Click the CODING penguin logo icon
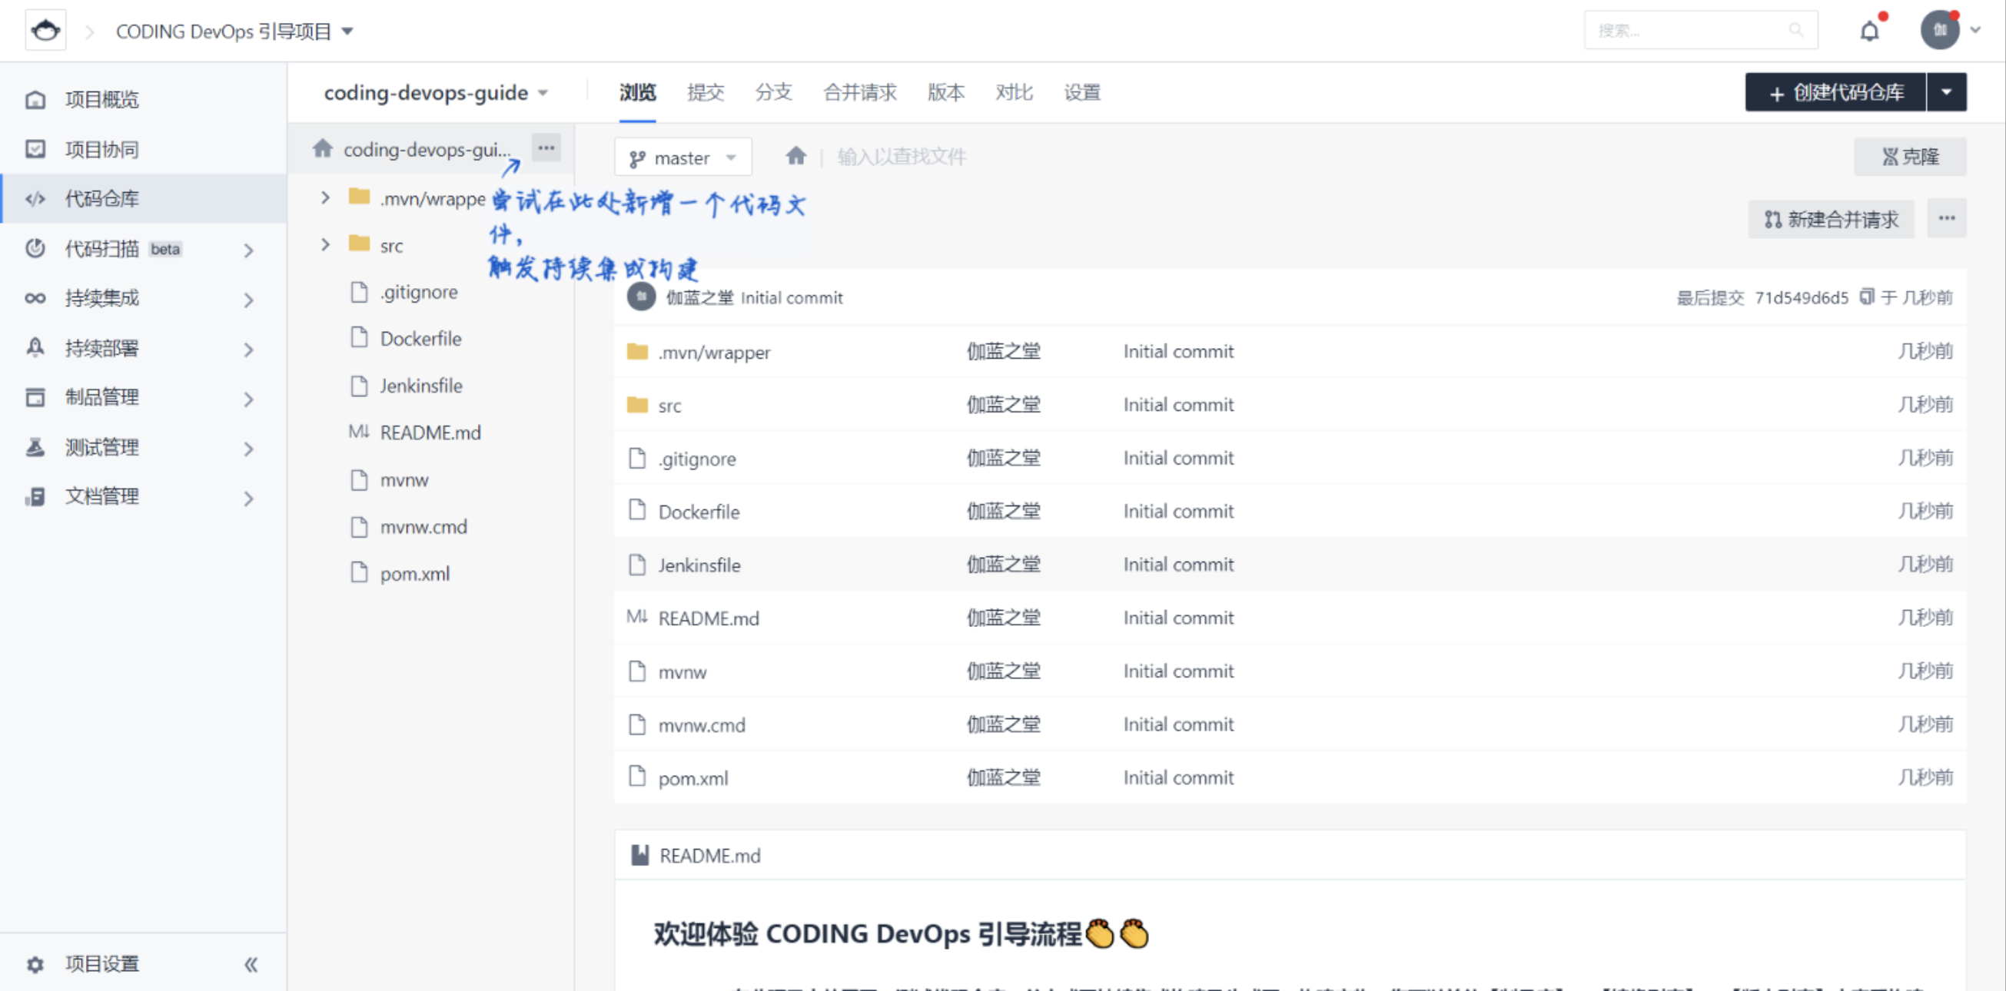2006x991 pixels. (45, 31)
